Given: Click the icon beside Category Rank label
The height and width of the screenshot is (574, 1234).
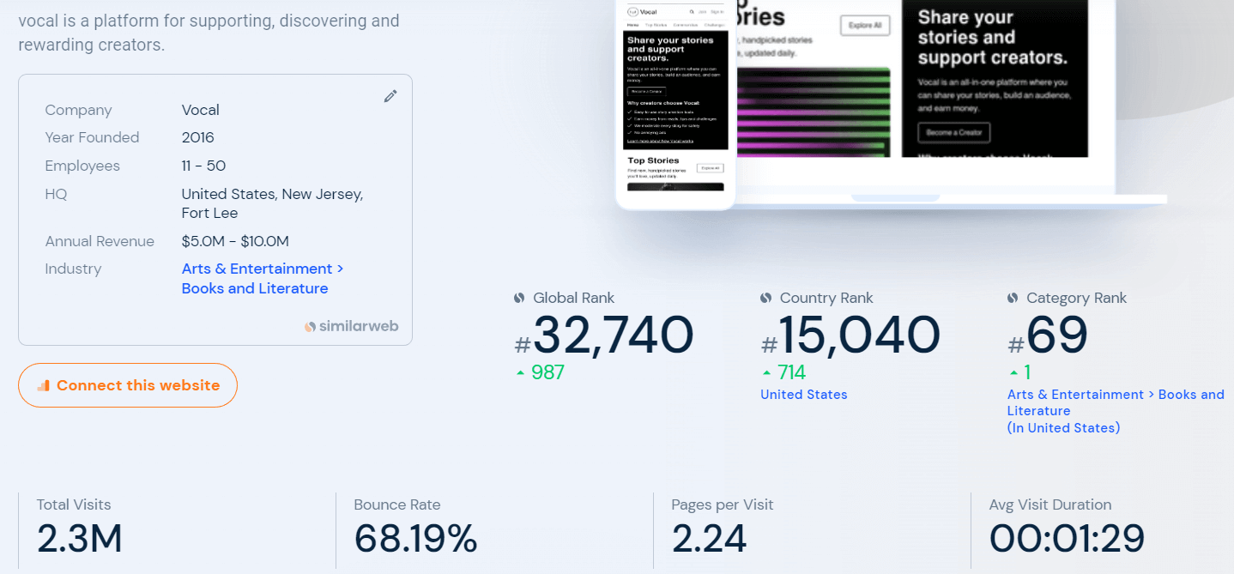Looking at the screenshot, I should pyautogui.click(x=1013, y=298).
